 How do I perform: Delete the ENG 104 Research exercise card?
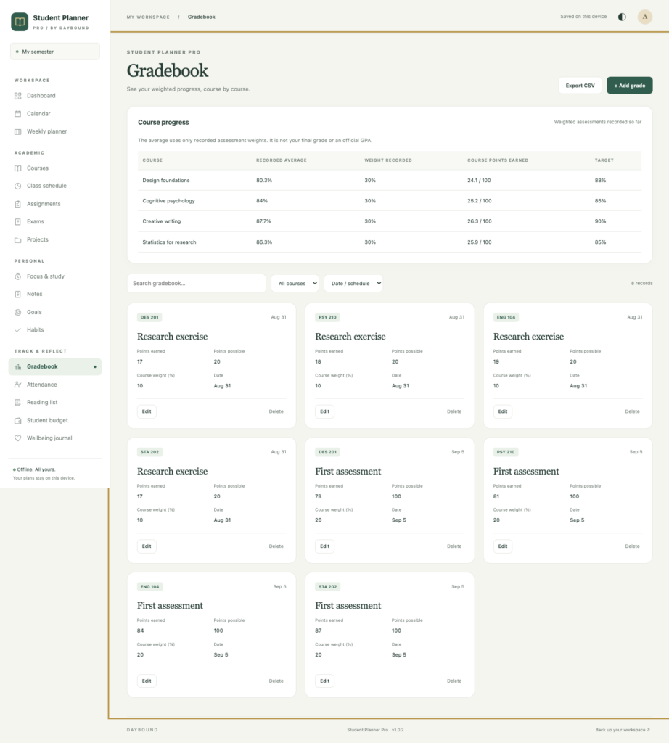click(x=632, y=411)
